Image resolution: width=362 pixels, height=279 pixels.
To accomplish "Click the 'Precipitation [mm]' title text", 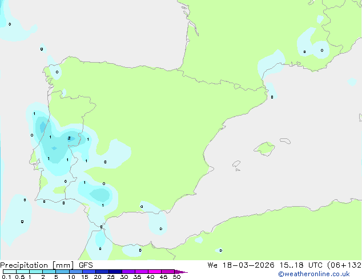I will tap(37, 265).
